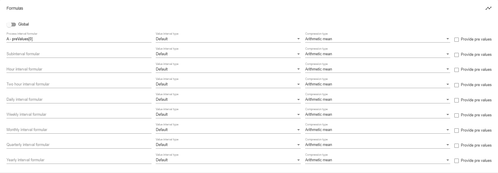Click the Daily interval formular field
Image resolution: width=498 pixels, height=173 pixels.
coord(79,100)
